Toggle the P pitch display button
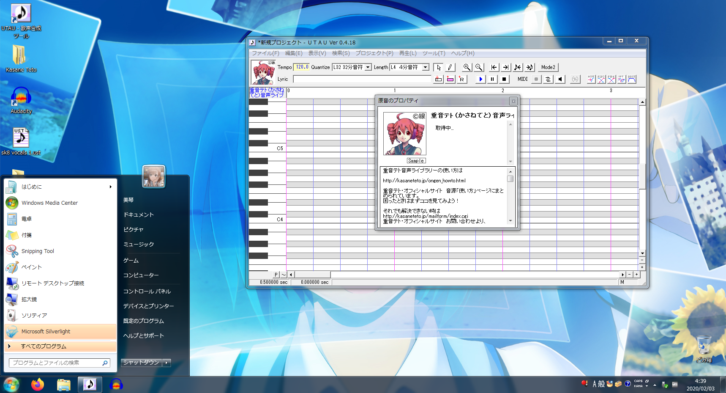 click(276, 275)
